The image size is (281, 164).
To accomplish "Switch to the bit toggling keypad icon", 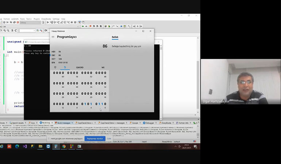I will click(x=65, y=68).
